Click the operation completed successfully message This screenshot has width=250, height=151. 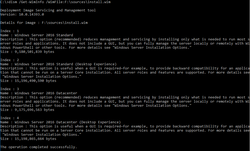coord(38,147)
